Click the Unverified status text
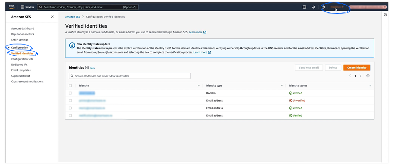This screenshot has height=165, width=393. (x=299, y=101)
